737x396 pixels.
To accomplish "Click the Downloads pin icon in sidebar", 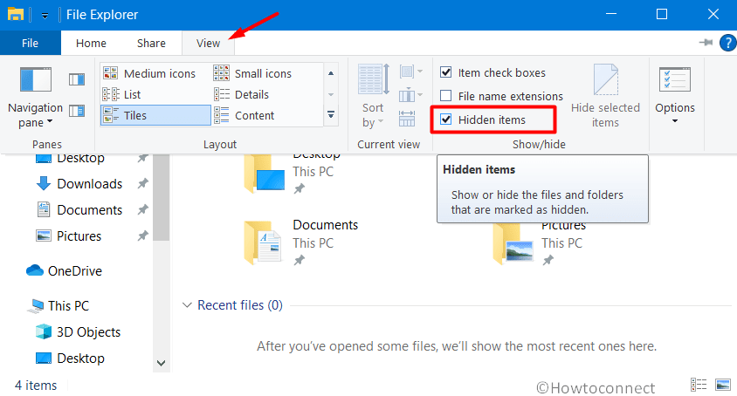I will coord(143,183).
